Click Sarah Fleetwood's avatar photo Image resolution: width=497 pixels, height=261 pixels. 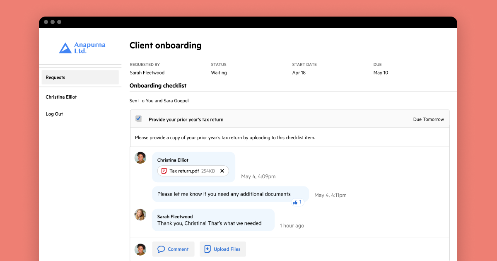[x=140, y=215]
